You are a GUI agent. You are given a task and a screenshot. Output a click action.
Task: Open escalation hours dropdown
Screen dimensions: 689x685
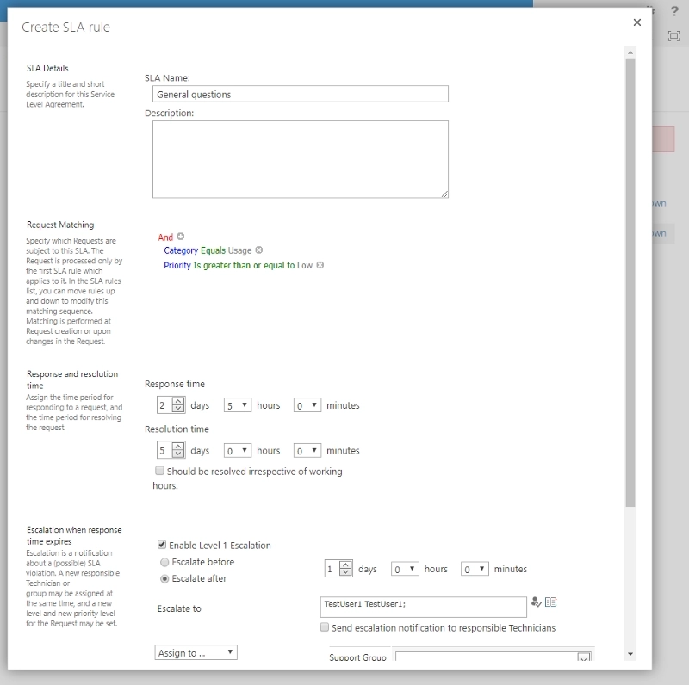(405, 569)
